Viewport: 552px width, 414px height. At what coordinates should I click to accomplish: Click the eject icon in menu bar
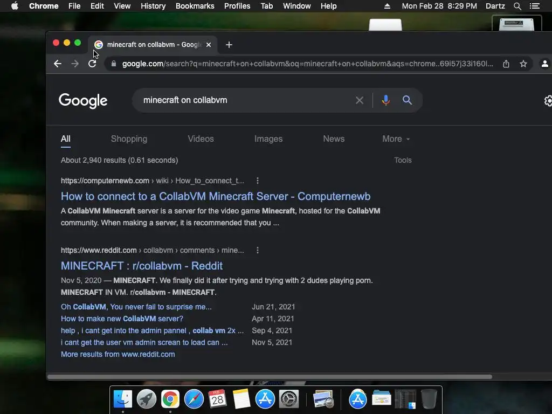click(x=387, y=6)
